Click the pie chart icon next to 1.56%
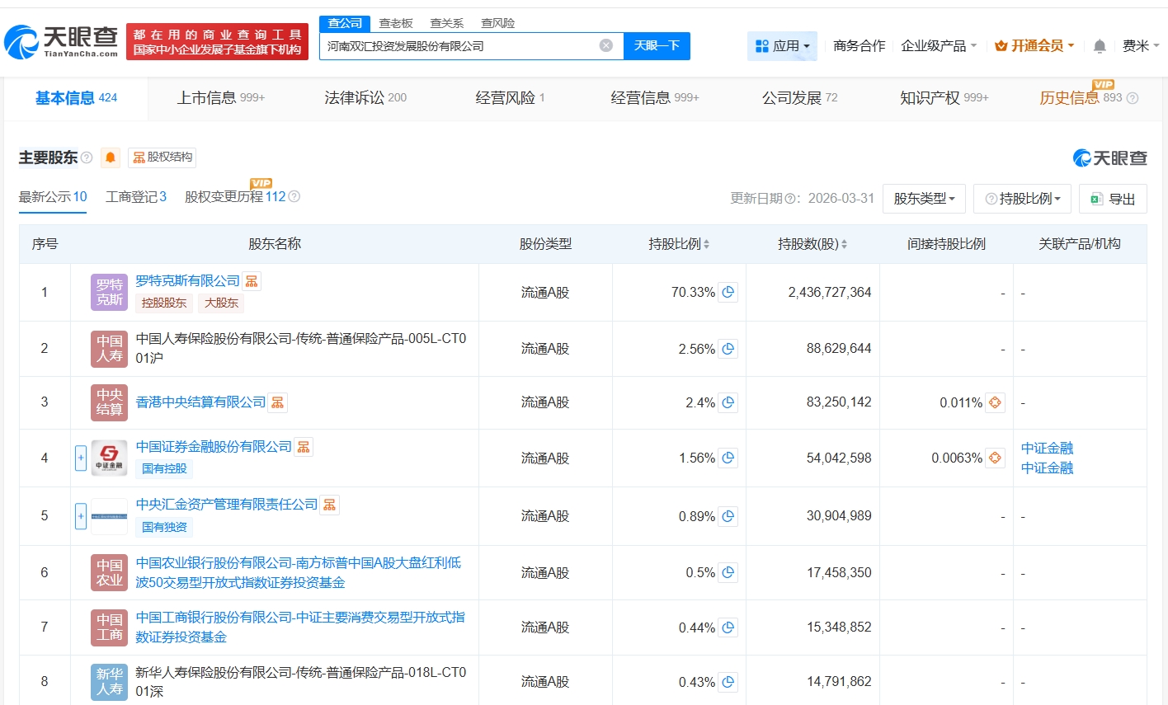 pos(728,458)
